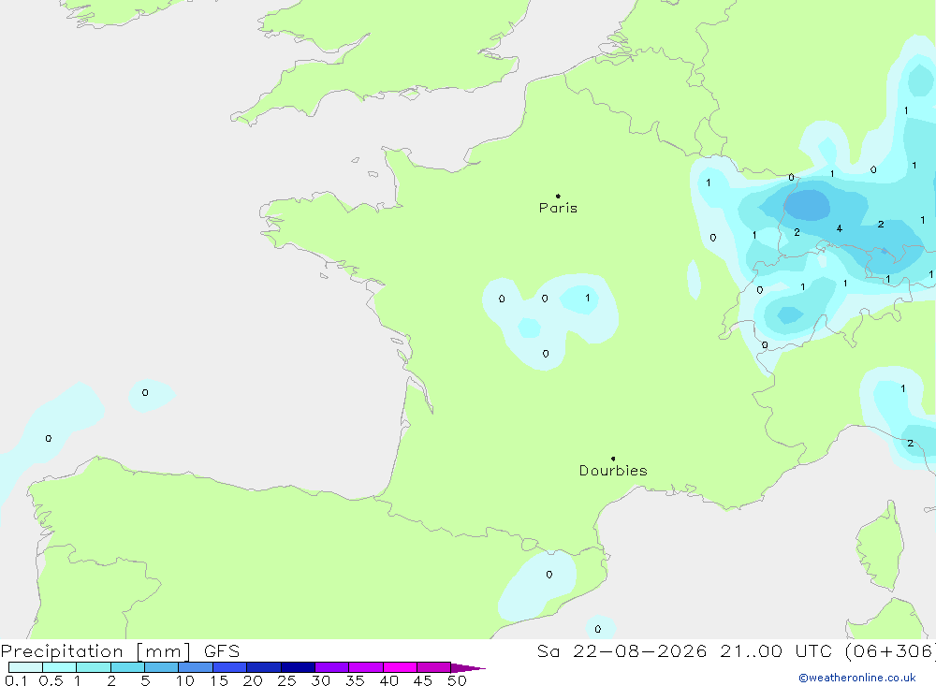The image size is (936, 686).
Task: Click the legend scale label '25'
Action: (287, 680)
